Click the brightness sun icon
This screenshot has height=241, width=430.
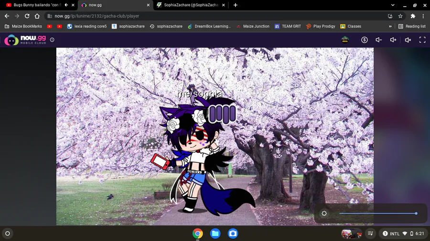tap(324, 213)
